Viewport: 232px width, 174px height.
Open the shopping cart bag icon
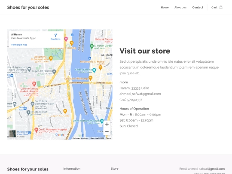(221, 7)
